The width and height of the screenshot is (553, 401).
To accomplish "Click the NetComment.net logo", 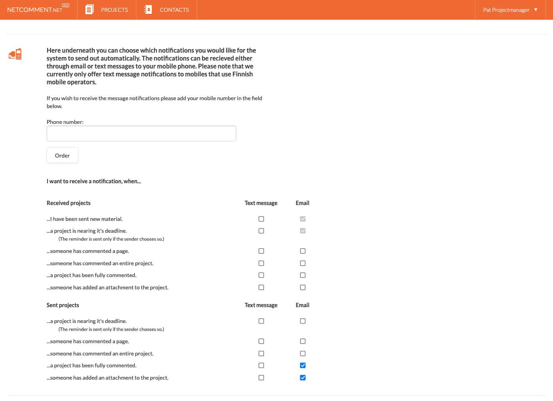I will point(38,9).
